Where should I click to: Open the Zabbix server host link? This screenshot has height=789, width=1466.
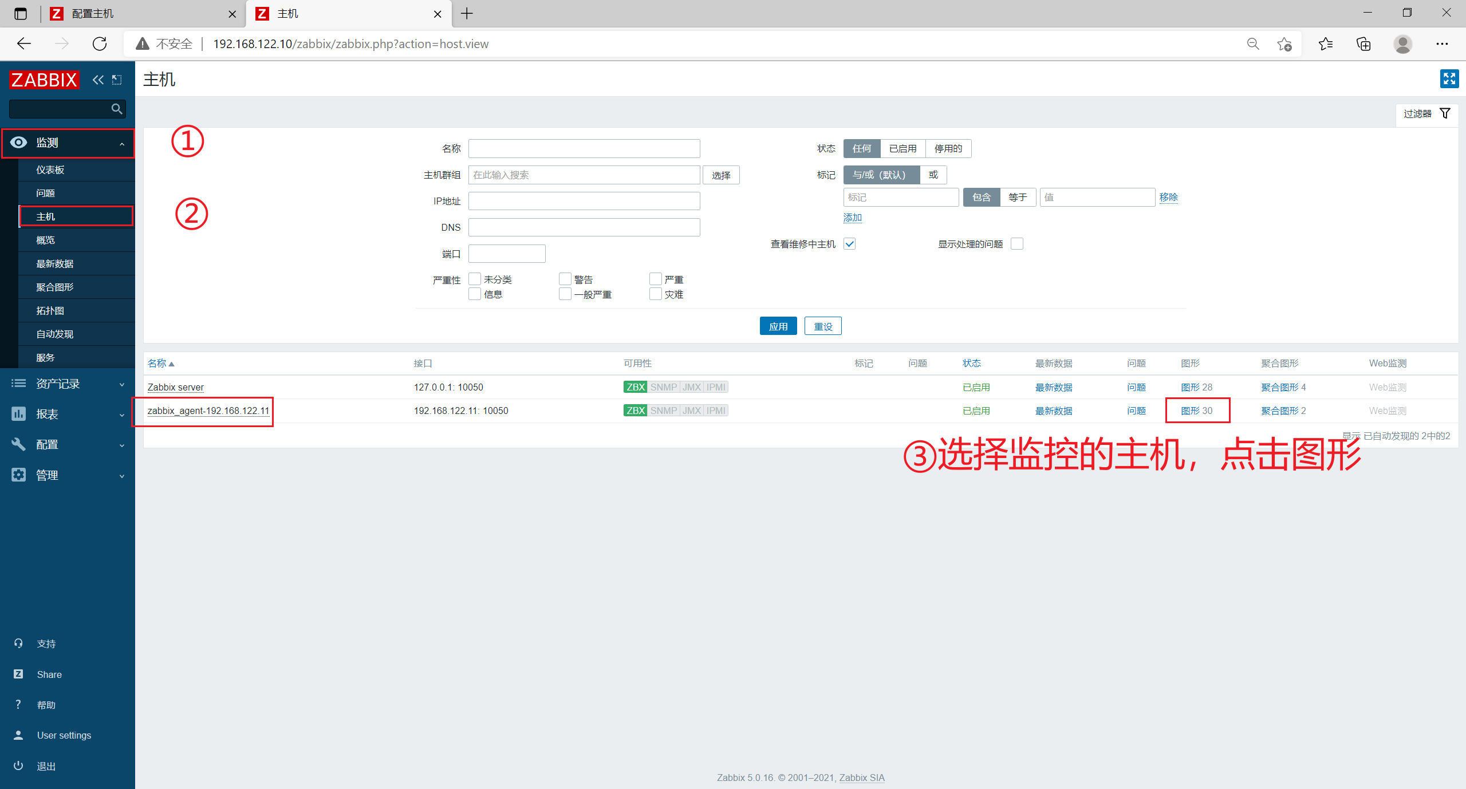(175, 387)
